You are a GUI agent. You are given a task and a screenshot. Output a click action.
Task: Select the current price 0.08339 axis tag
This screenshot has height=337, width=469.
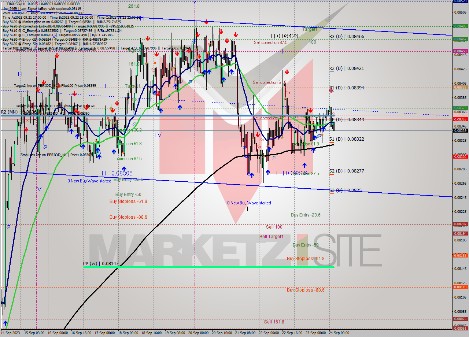point(460,130)
